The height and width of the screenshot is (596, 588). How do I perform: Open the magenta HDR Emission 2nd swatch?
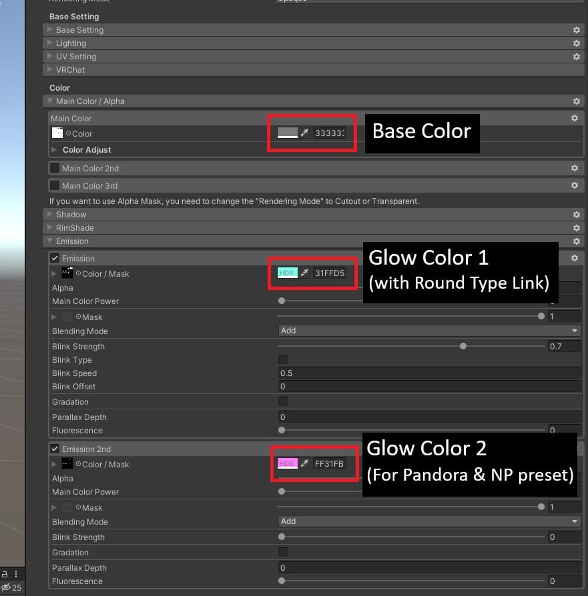(x=288, y=463)
